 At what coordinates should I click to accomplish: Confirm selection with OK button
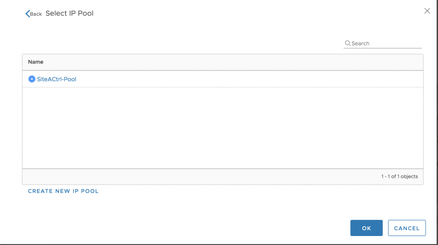pos(366,228)
